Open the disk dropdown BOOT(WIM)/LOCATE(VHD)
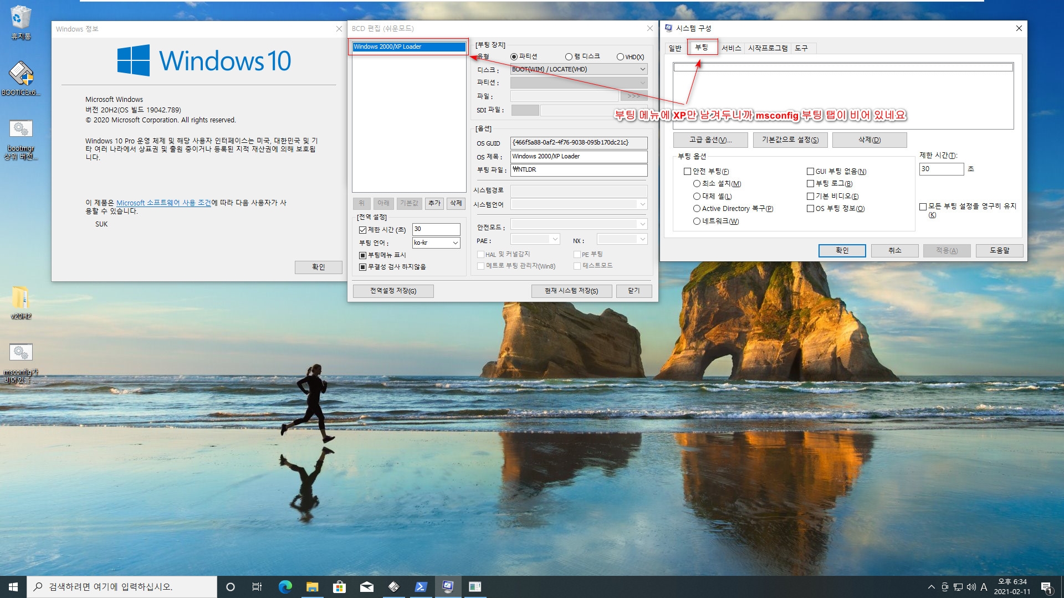 [579, 69]
